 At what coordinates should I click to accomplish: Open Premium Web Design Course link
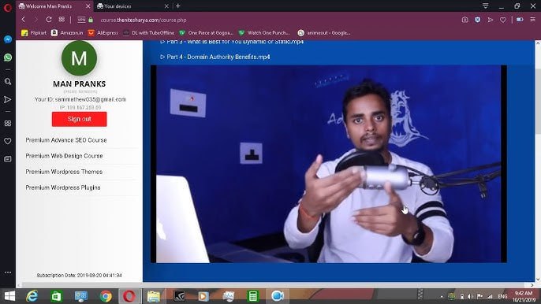[x=64, y=156]
